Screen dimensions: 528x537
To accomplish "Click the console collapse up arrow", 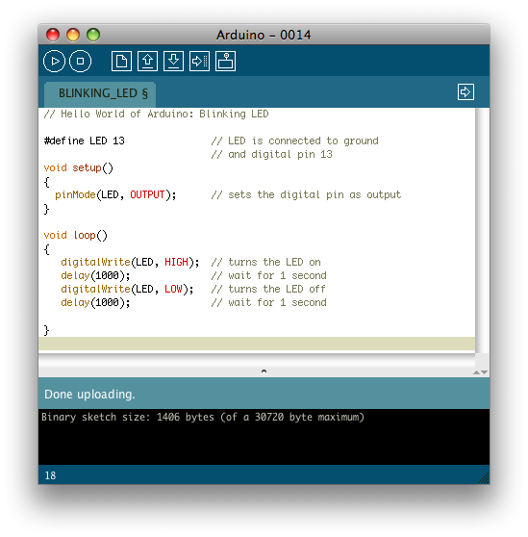I will pos(476,372).
